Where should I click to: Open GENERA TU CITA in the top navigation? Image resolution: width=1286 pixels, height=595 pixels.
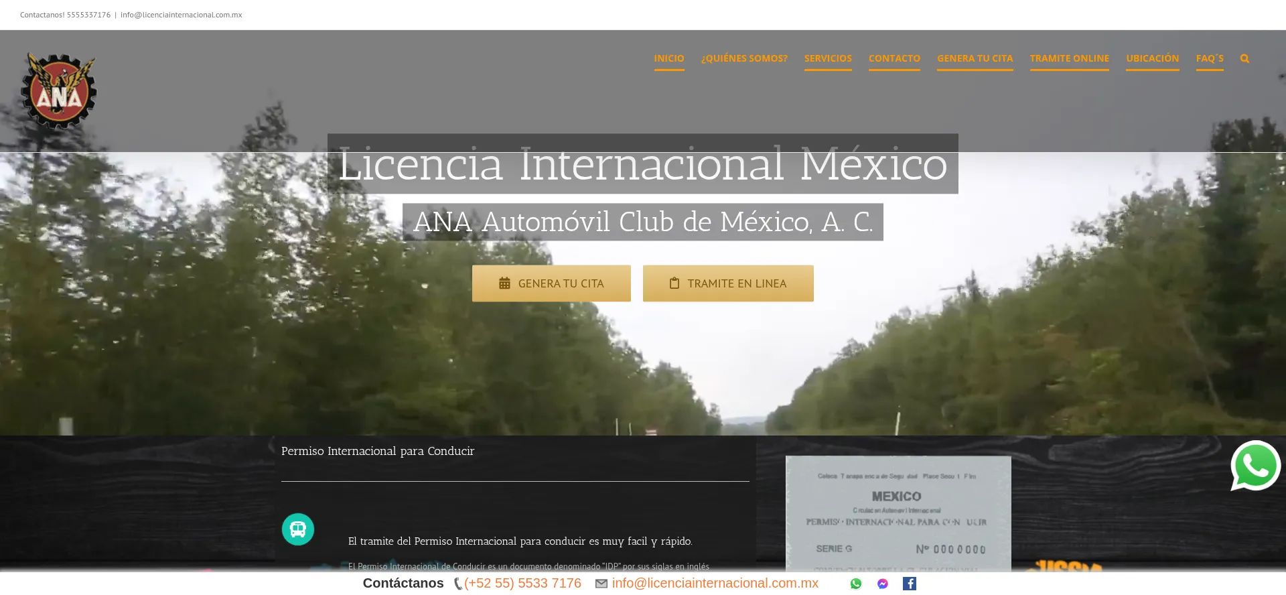975,59
